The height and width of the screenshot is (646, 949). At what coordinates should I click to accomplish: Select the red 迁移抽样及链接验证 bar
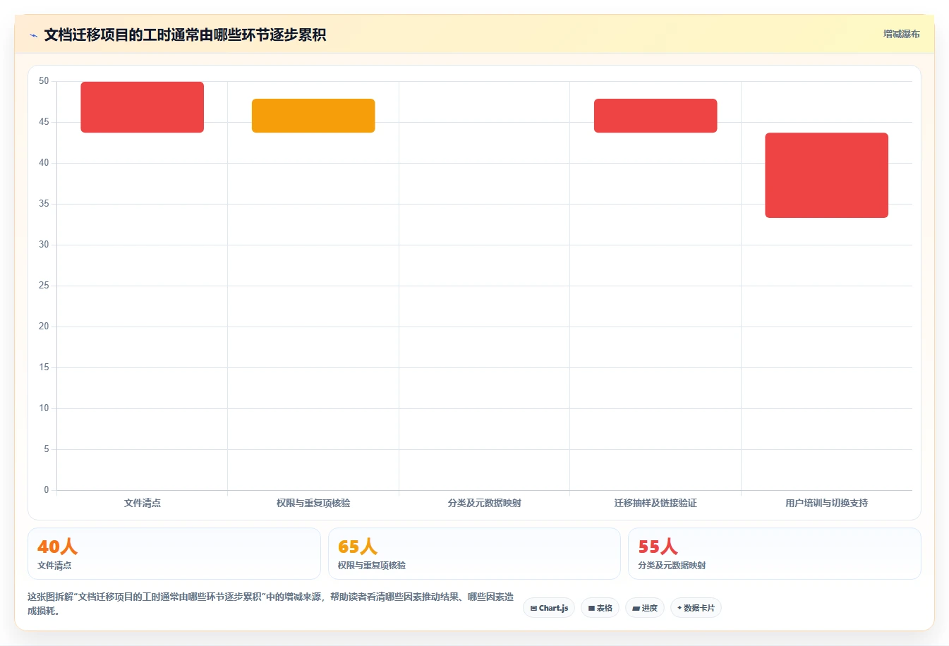(655, 116)
